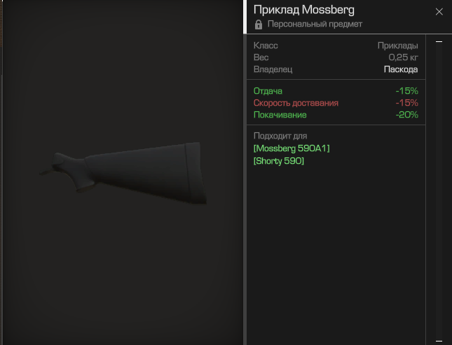Select the Скорость доставания stat row
This screenshot has width=452, height=345.
(336, 103)
